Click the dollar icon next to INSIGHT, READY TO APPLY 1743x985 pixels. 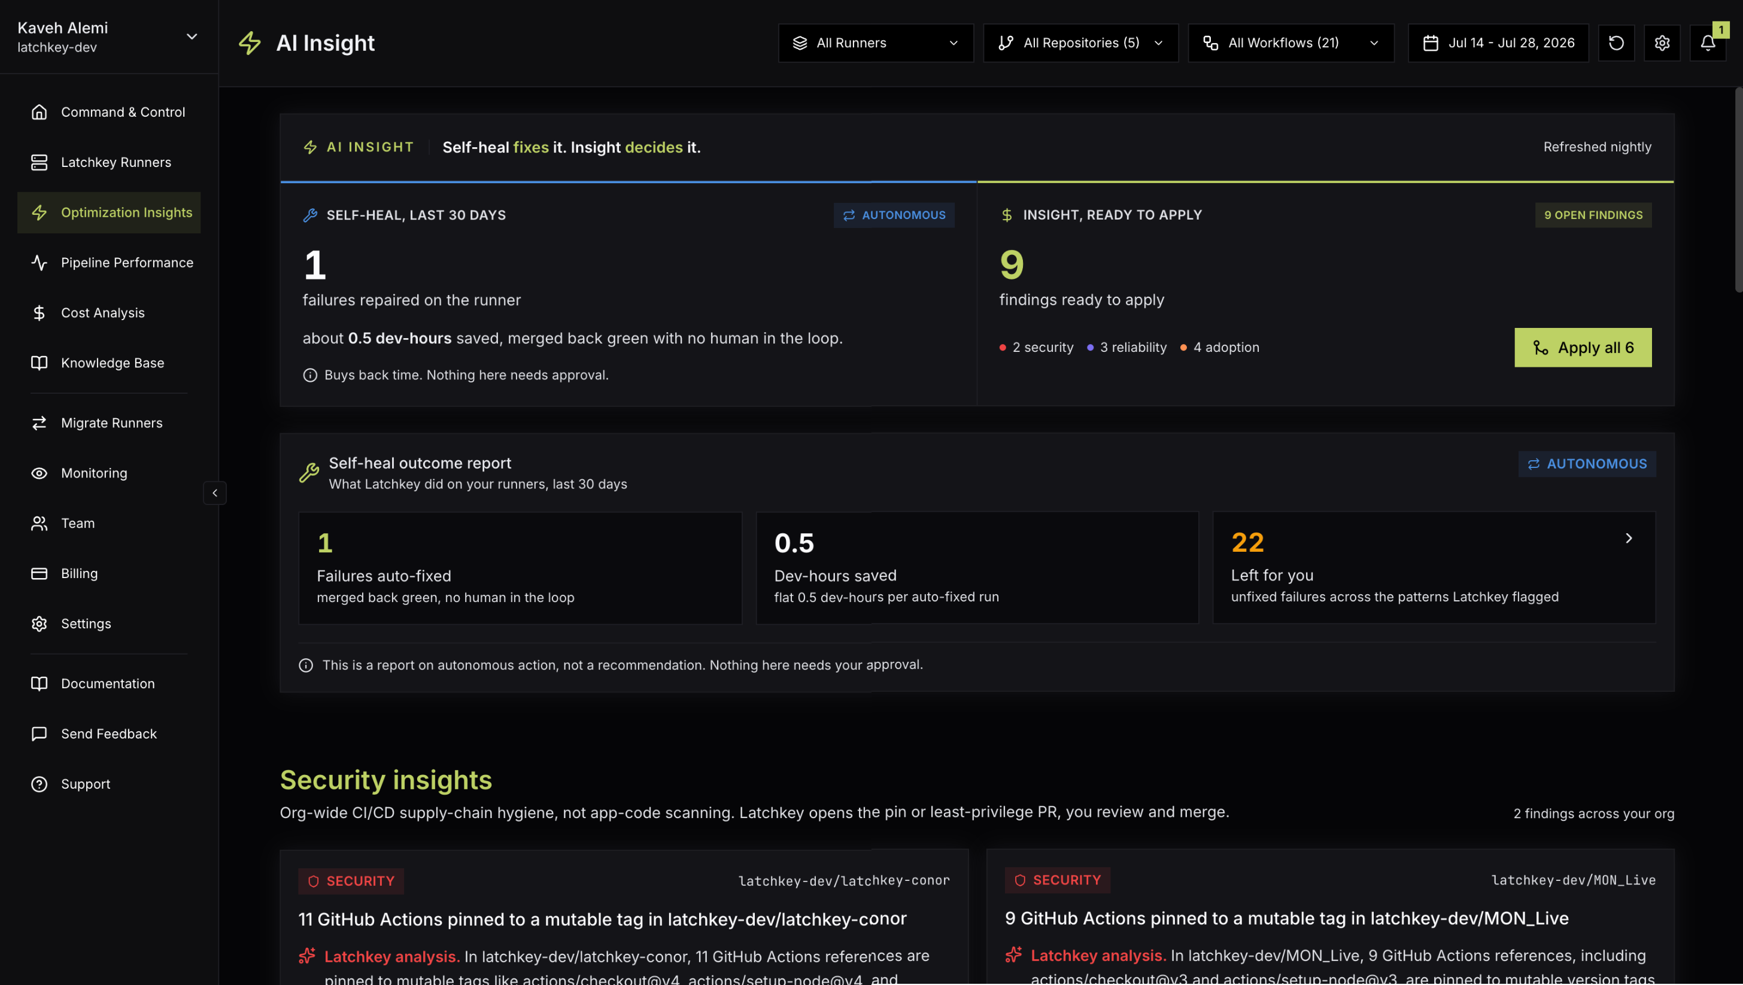tap(1006, 214)
